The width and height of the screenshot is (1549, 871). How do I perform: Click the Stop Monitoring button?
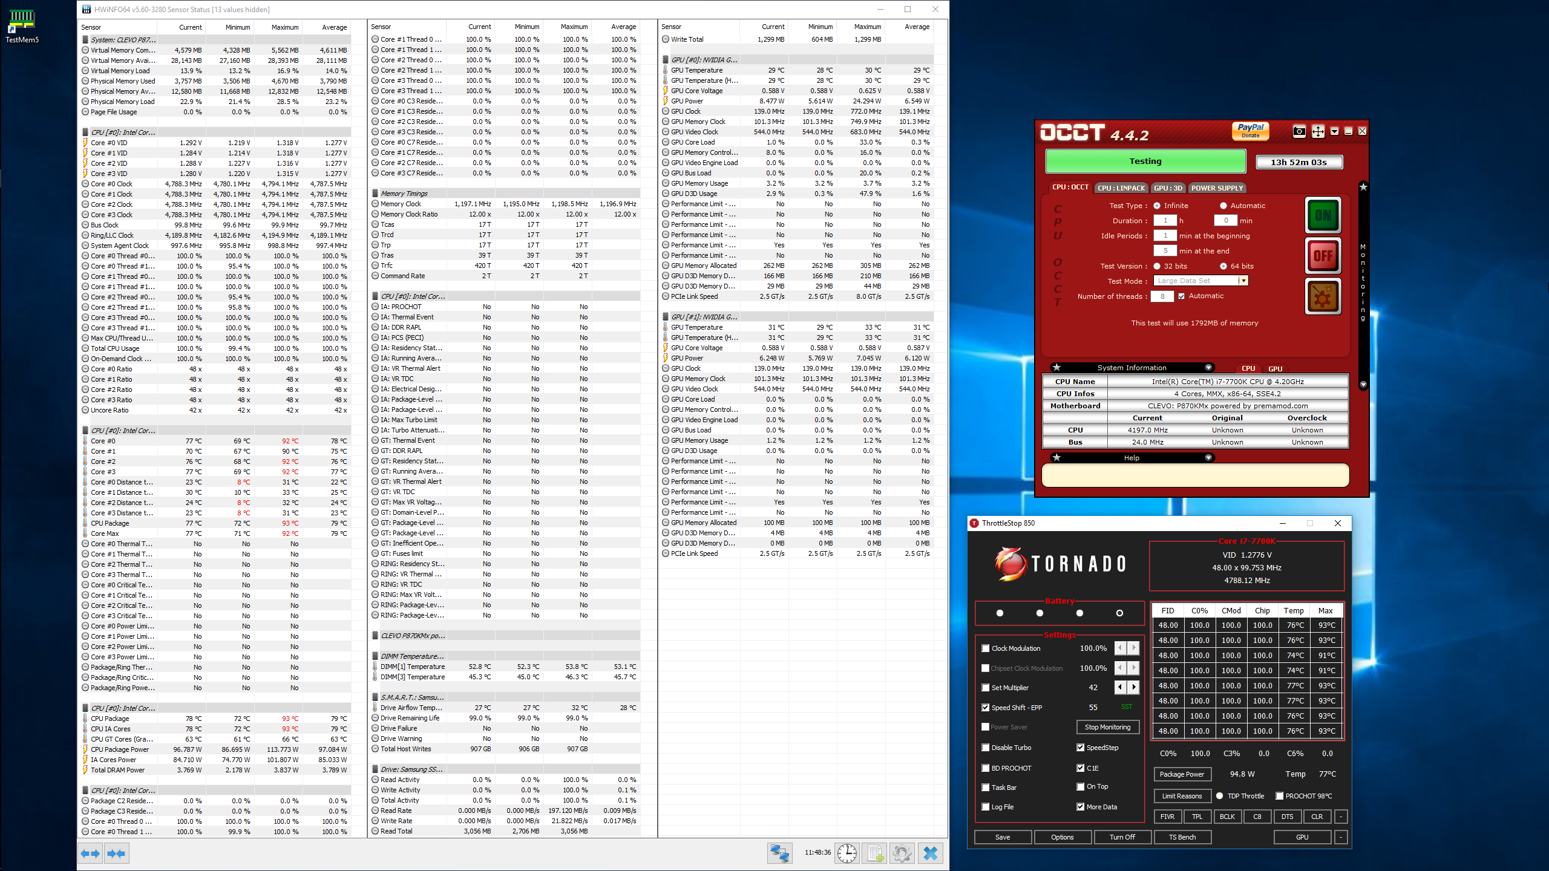click(x=1107, y=727)
